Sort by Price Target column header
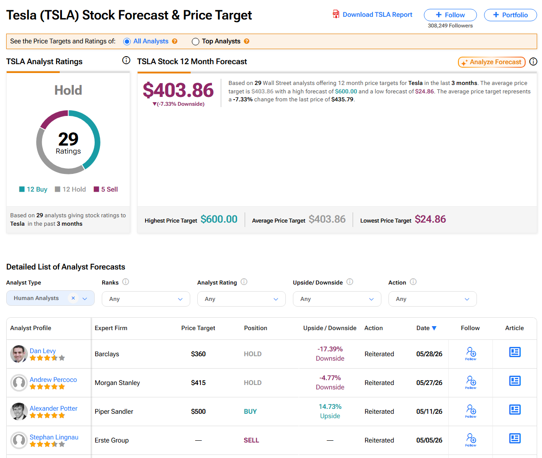Image resolution: width=542 pixels, height=458 pixels. coord(198,328)
